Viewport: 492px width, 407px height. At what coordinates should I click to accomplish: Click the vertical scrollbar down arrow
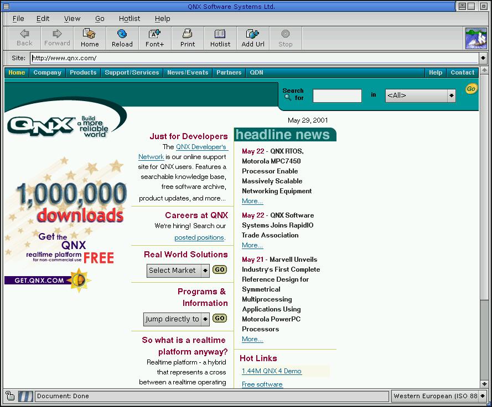click(x=484, y=384)
